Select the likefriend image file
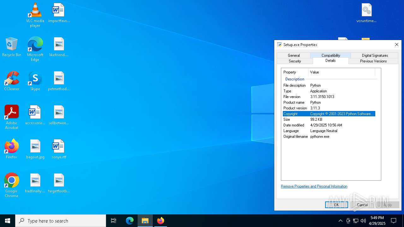The image size is (404, 227). coord(59,47)
